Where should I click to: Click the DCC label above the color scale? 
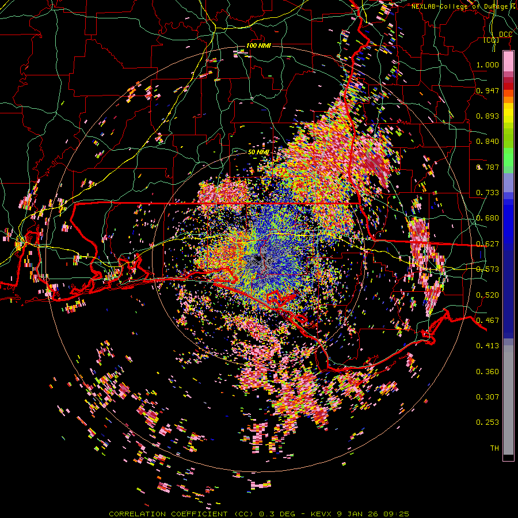pyautogui.click(x=505, y=35)
